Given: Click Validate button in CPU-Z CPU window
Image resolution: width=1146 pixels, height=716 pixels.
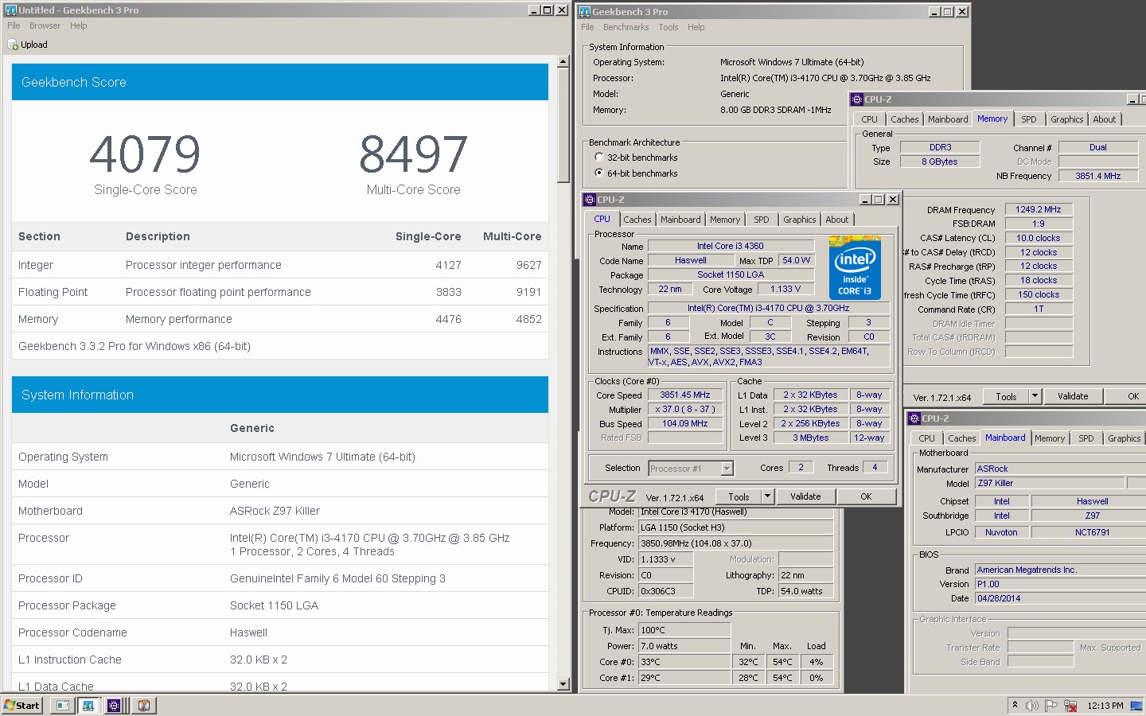Looking at the screenshot, I should [805, 496].
